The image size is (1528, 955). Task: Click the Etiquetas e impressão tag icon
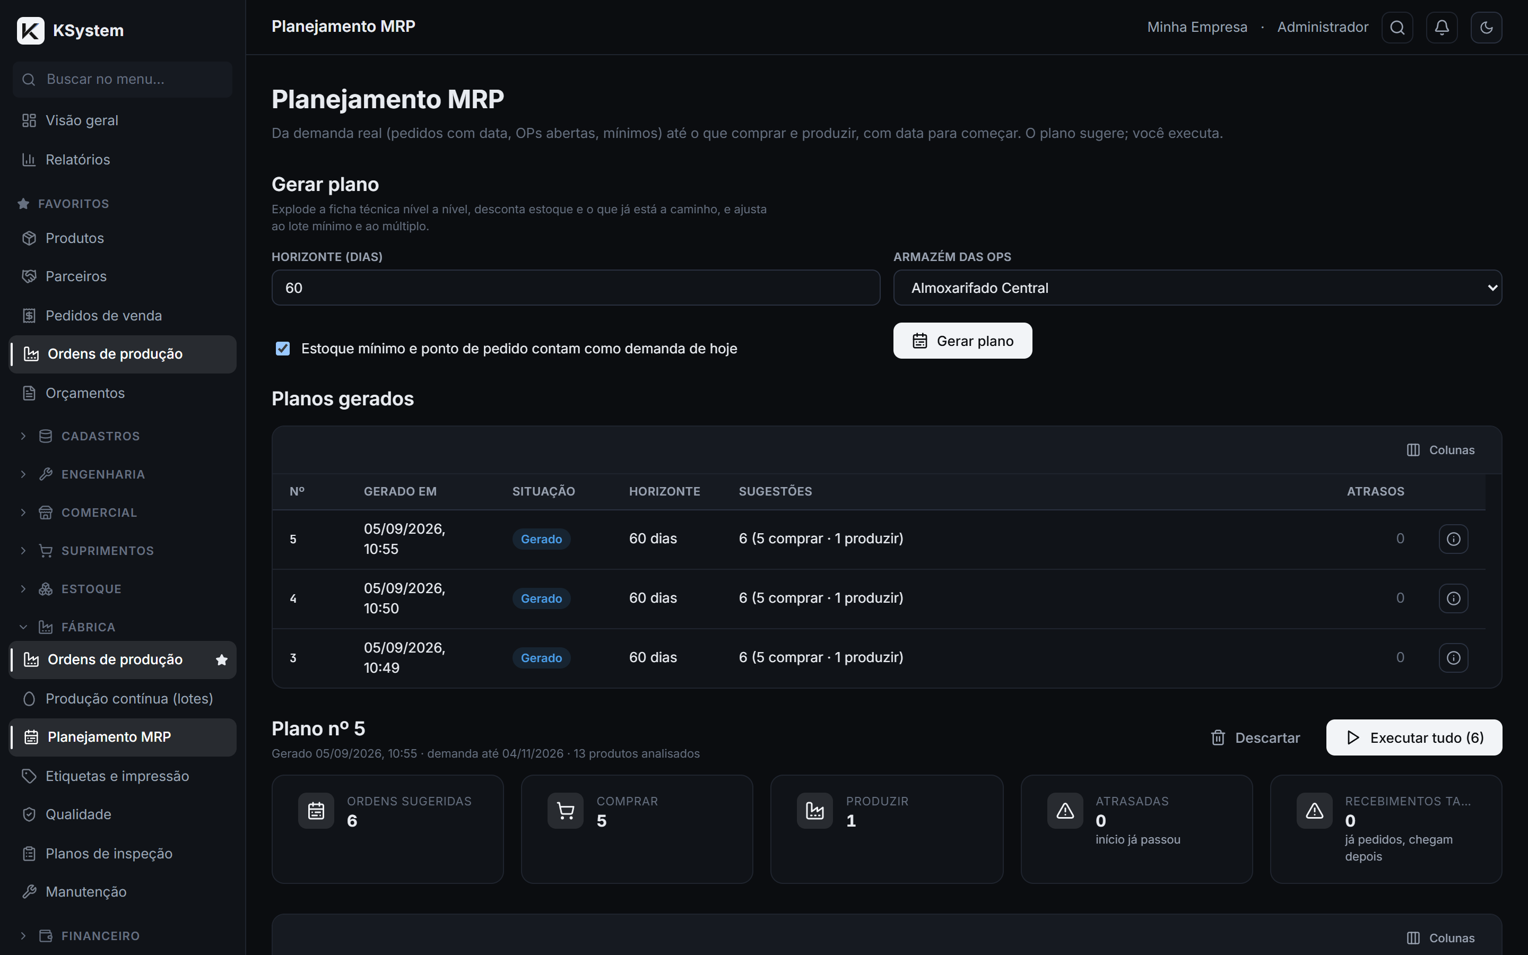[29, 776]
